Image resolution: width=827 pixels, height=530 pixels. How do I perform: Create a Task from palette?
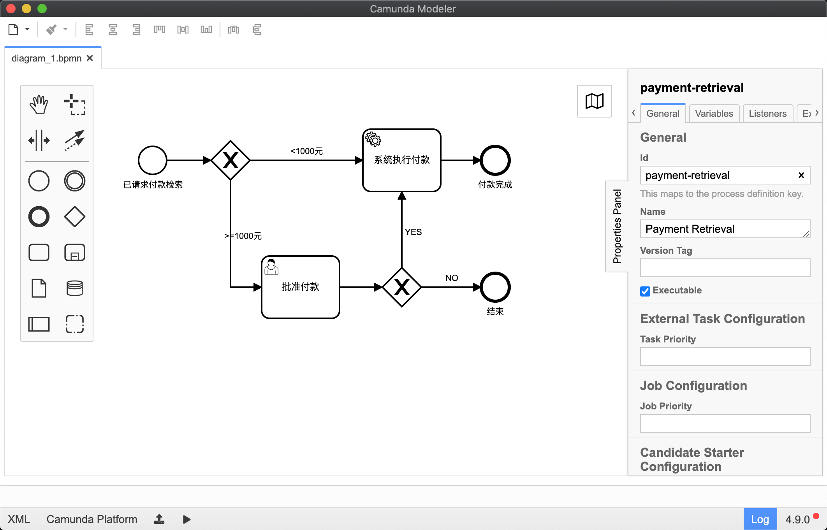(x=39, y=252)
